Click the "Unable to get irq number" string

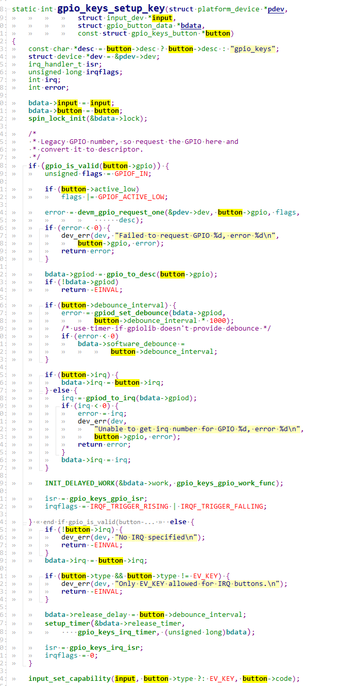199,429
